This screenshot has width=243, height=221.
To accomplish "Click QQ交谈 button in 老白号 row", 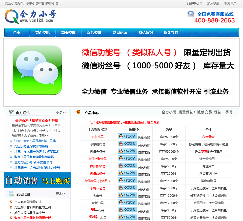I will point(127,195).
